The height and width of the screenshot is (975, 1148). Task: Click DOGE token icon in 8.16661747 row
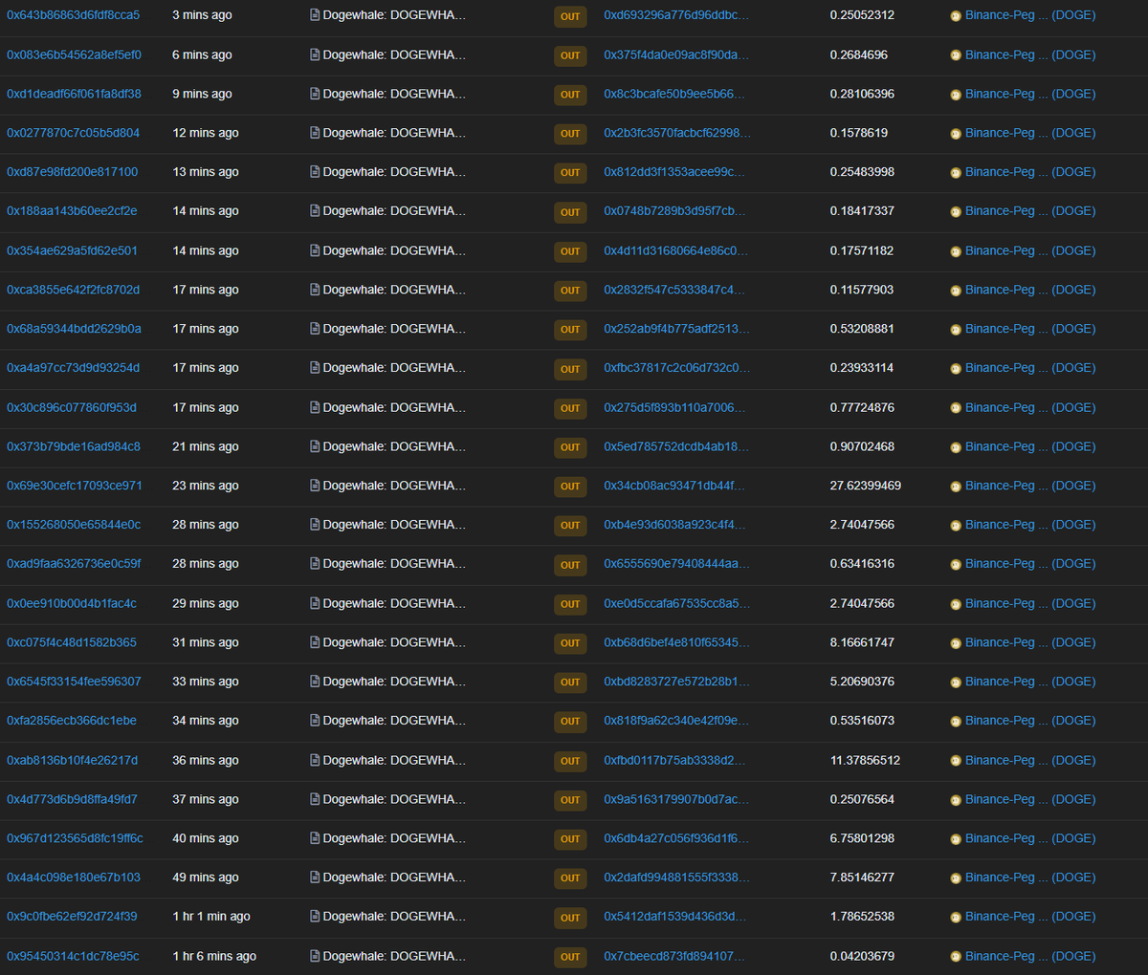(956, 643)
